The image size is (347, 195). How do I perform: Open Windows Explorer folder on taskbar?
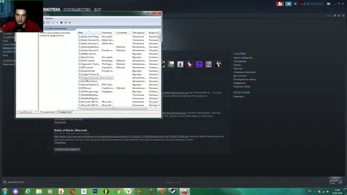click(39, 191)
